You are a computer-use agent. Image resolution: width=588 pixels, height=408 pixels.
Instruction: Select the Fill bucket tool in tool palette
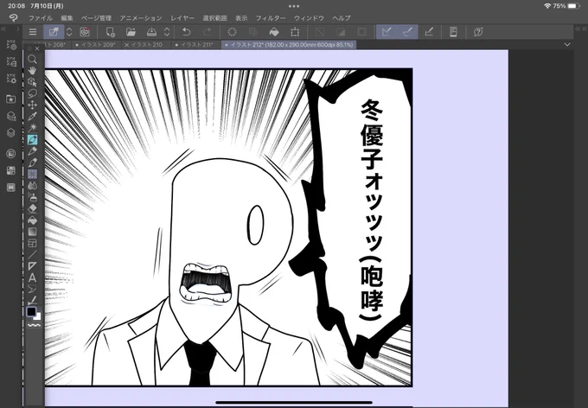tap(32, 220)
